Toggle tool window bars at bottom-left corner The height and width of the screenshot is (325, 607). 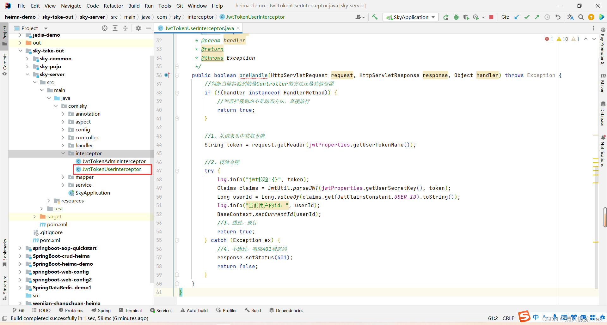pos(5,318)
